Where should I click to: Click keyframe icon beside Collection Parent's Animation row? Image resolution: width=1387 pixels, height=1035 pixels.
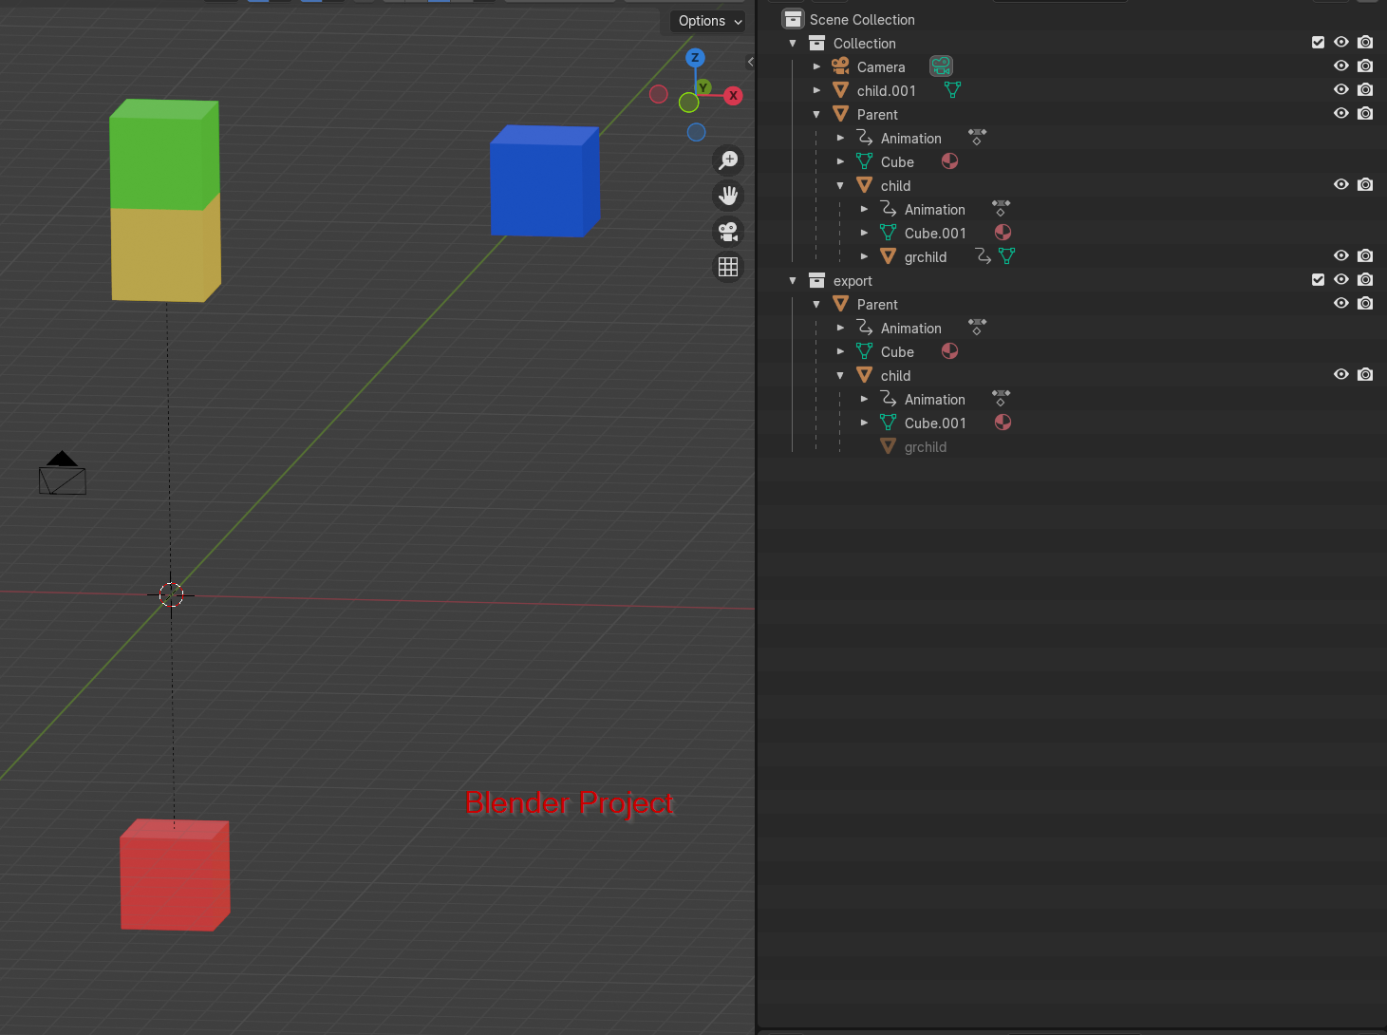pyautogui.click(x=977, y=138)
